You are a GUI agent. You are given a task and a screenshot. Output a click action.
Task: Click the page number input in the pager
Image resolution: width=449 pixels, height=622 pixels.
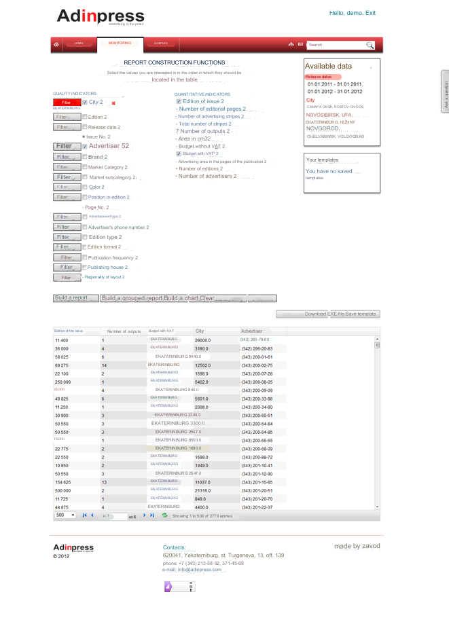click(118, 516)
